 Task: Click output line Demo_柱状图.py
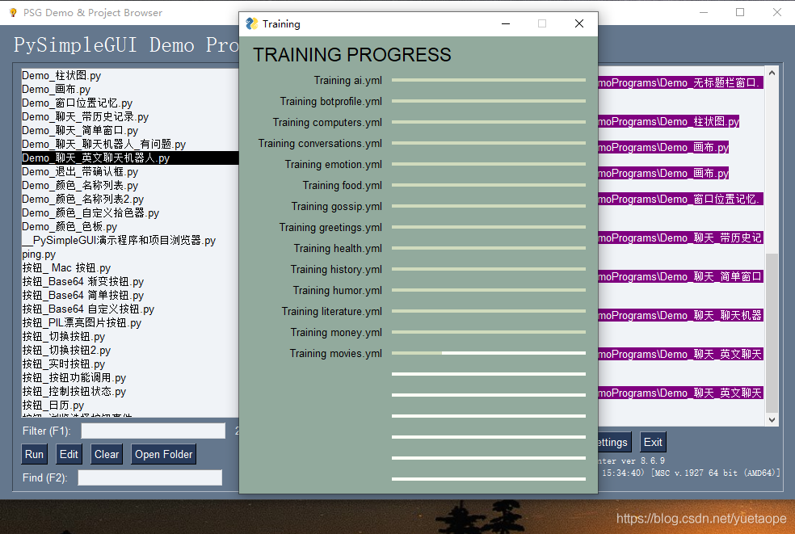[x=669, y=122]
